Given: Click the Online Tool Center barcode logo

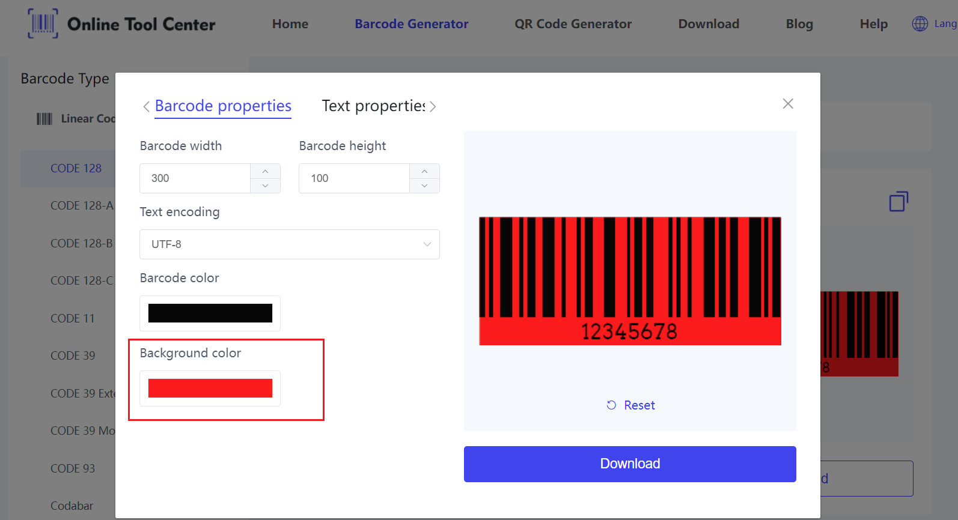Looking at the screenshot, I should [x=43, y=24].
